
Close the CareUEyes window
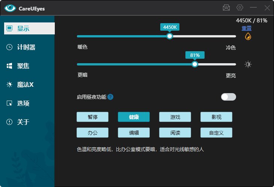pos(267,7)
